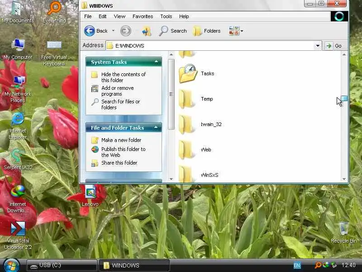The height and width of the screenshot is (272, 362).
Task: Open the Tools menu
Action: (166, 16)
